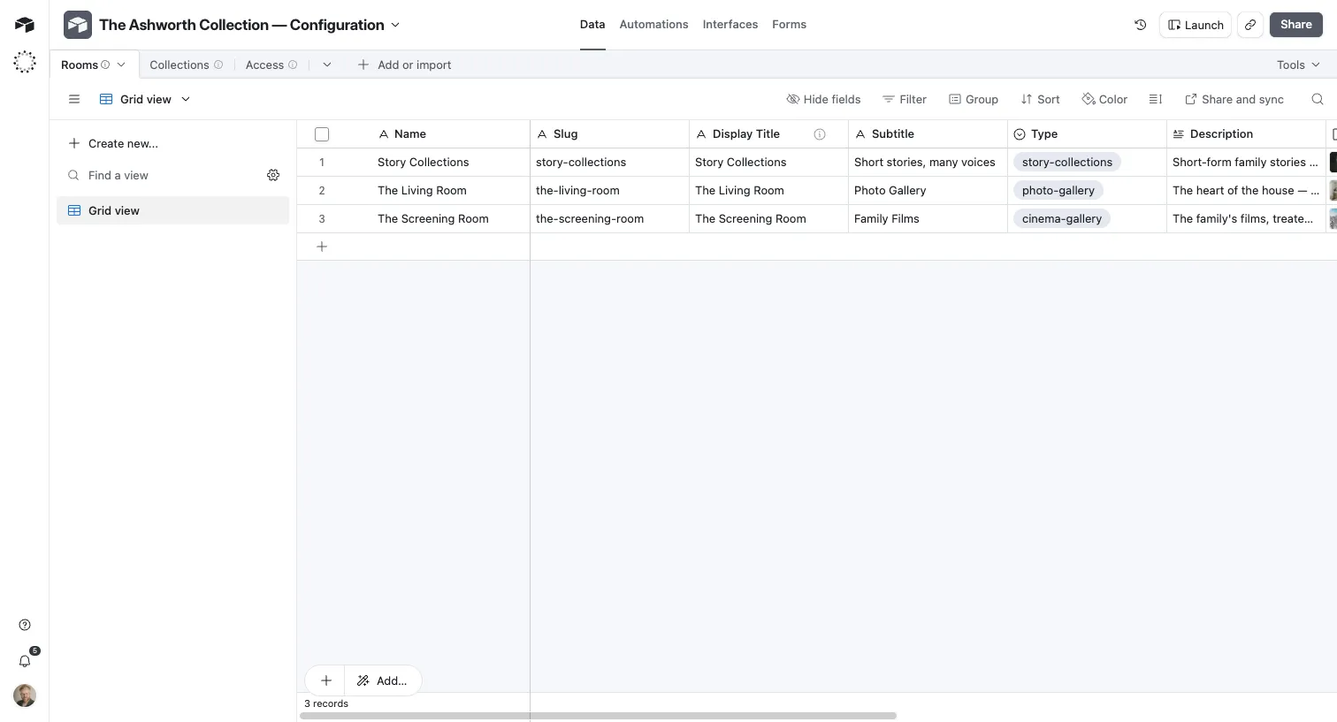The height and width of the screenshot is (722, 1337).
Task: Open base history clock icon
Action: (1141, 25)
